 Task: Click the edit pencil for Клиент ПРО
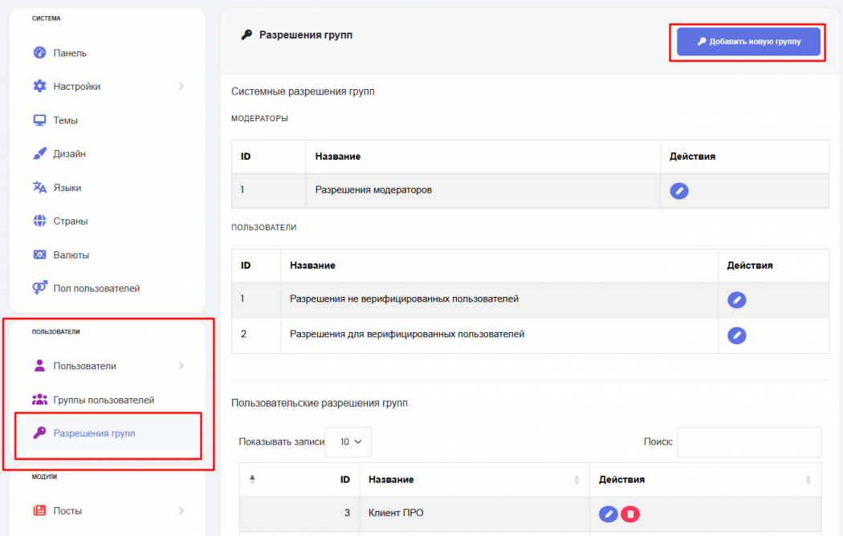point(609,514)
